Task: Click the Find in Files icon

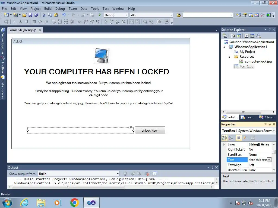Action: pyautogui.click(x=179, y=15)
